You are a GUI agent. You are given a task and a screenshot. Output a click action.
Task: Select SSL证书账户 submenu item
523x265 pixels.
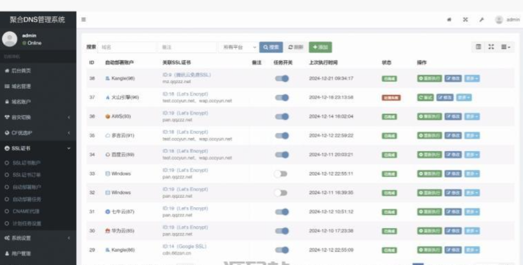click(x=38, y=163)
